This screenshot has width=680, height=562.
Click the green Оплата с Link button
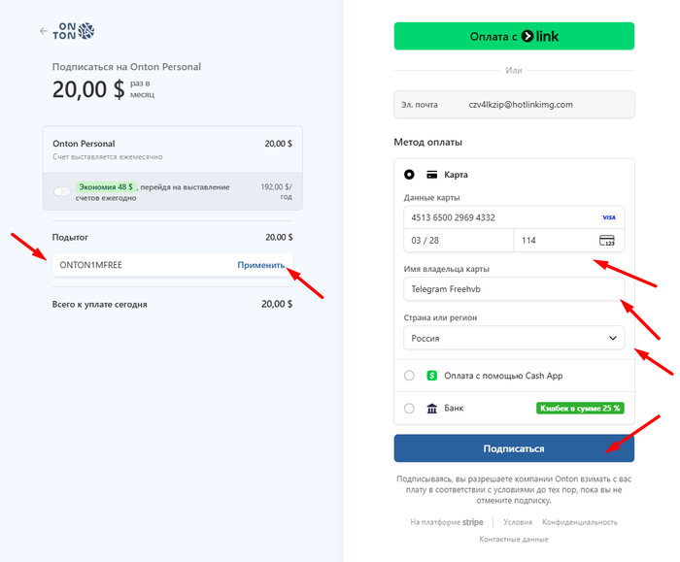514,37
